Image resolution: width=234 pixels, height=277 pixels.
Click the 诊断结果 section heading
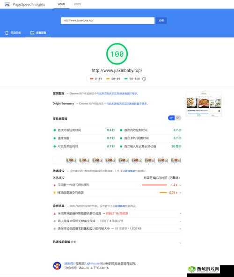(x=58, y=206)
